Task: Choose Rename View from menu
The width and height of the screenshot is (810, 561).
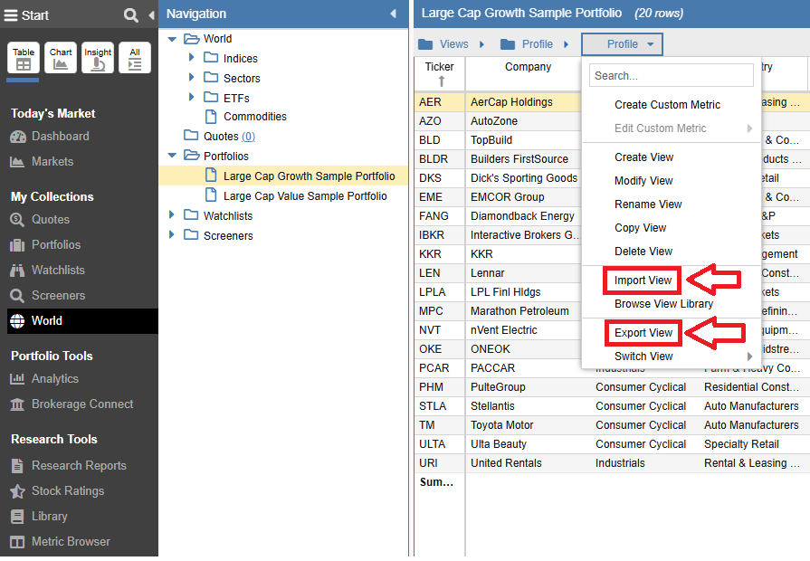Action: pos(648,204)
